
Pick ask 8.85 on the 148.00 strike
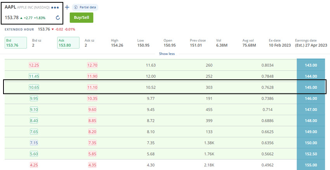point(92,121)
